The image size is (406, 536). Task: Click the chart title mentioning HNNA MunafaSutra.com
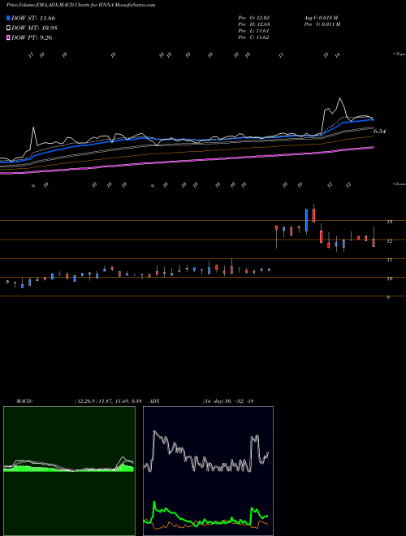pyautogui.click(x=80, y=5)
